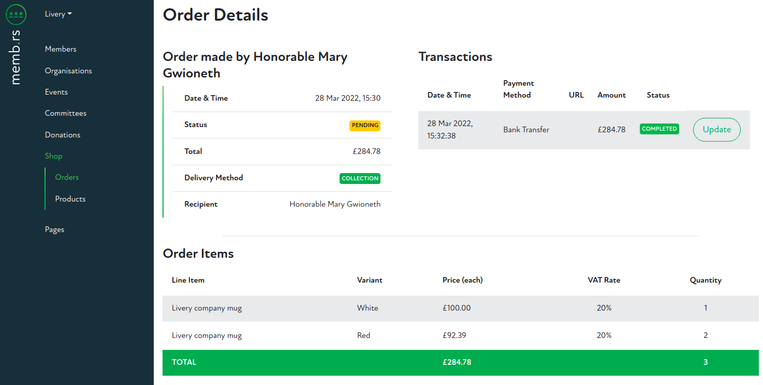This screenshot has width=763, height=385.
Task: Go to Members in sidebar
Action: (x=61, y=49)
